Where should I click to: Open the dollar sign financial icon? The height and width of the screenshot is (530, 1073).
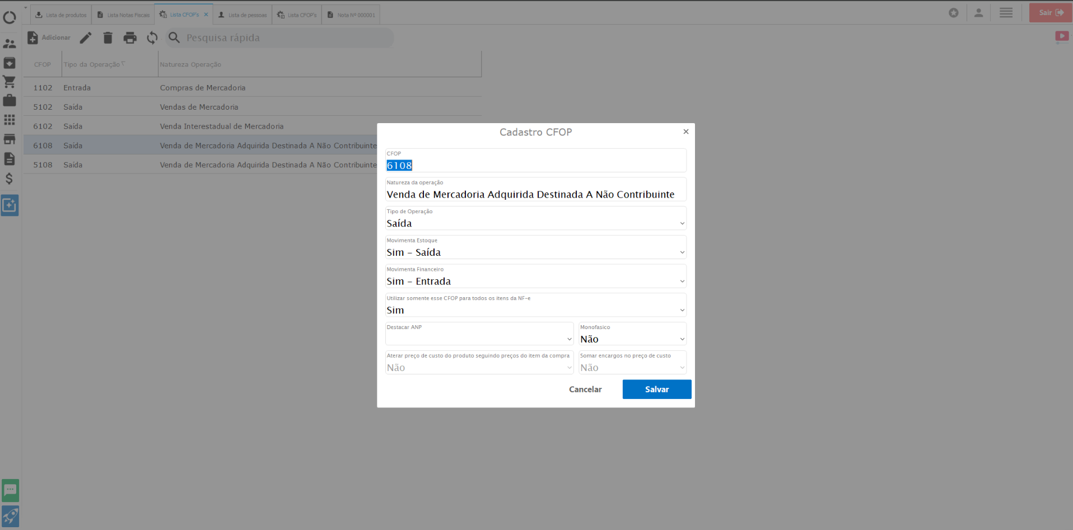pyautogui.click(x=10, y=179)
